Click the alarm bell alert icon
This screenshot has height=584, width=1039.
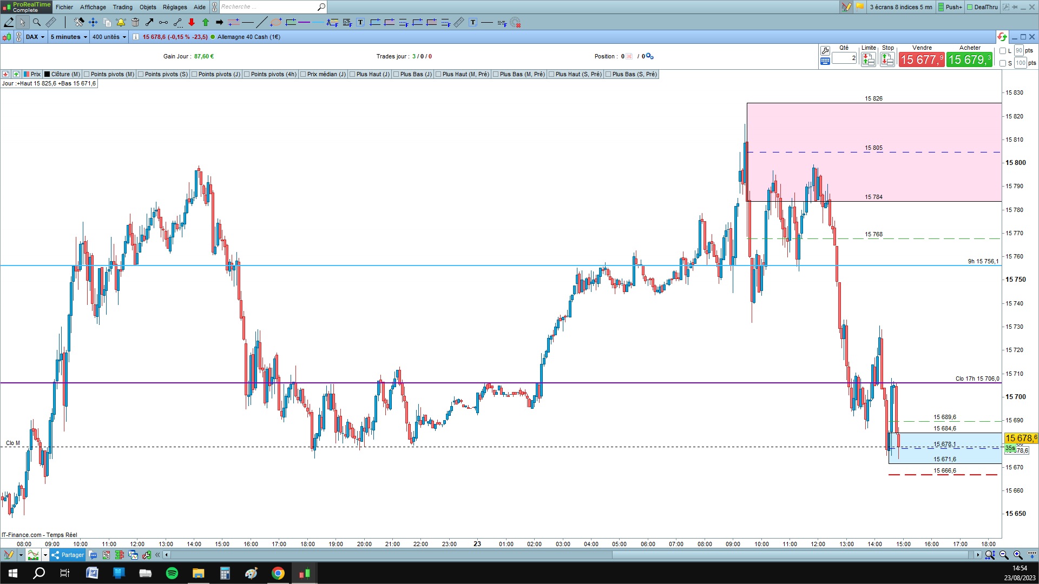pyautogui.click(x=121, y=22)
